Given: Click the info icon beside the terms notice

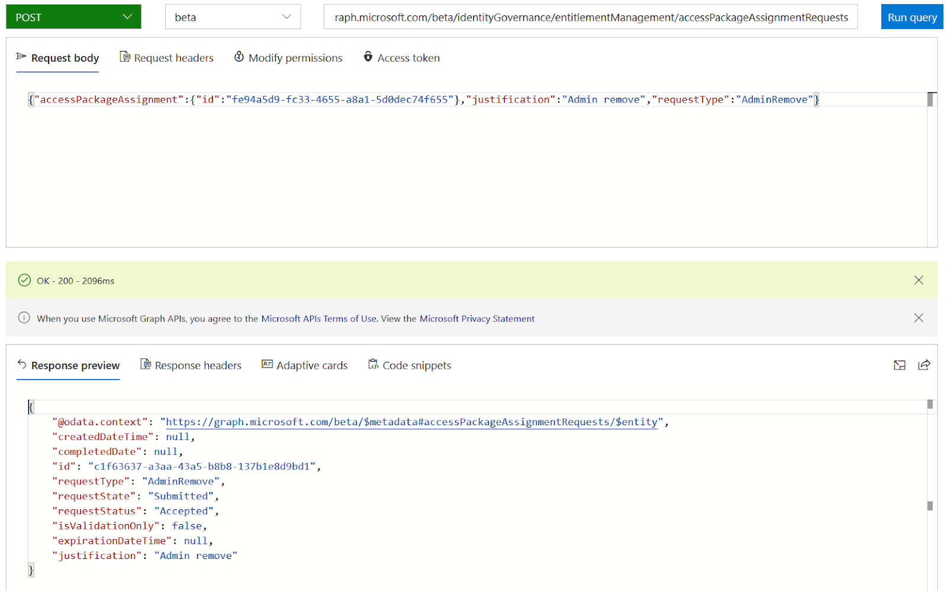Looking at the screenshot, I should [x=24, y=318].
